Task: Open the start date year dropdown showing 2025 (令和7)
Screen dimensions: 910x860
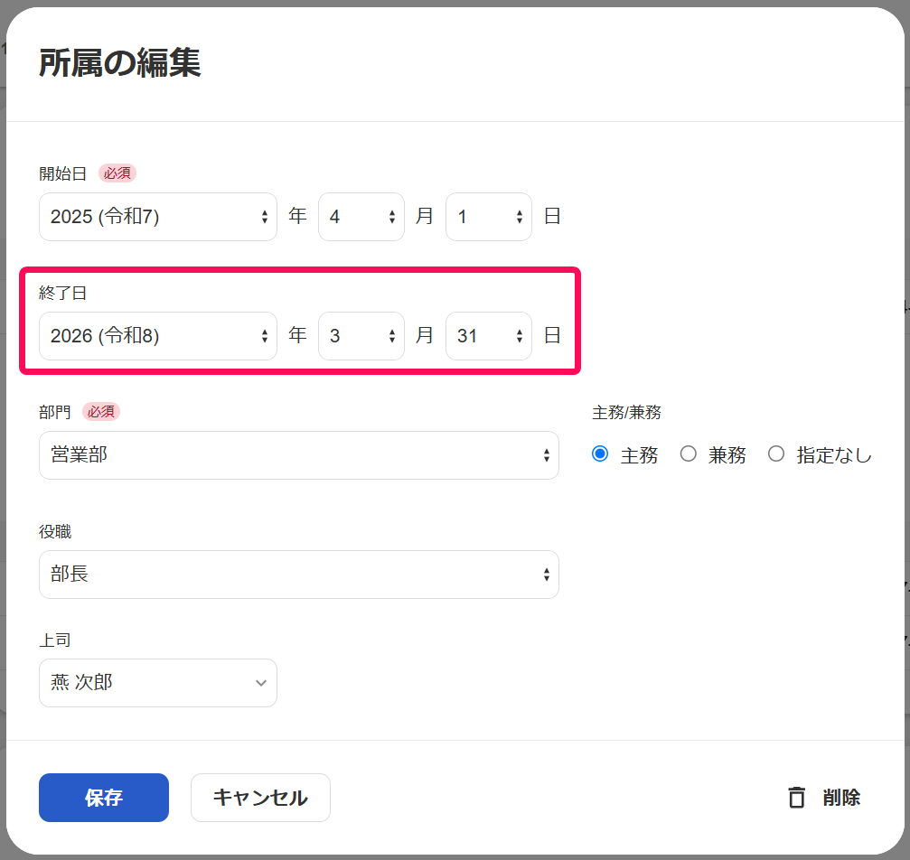Action: (x=157, y=216)
